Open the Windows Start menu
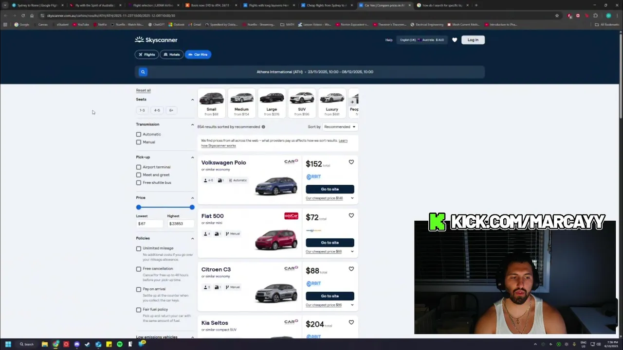 (x=8, y=344)
